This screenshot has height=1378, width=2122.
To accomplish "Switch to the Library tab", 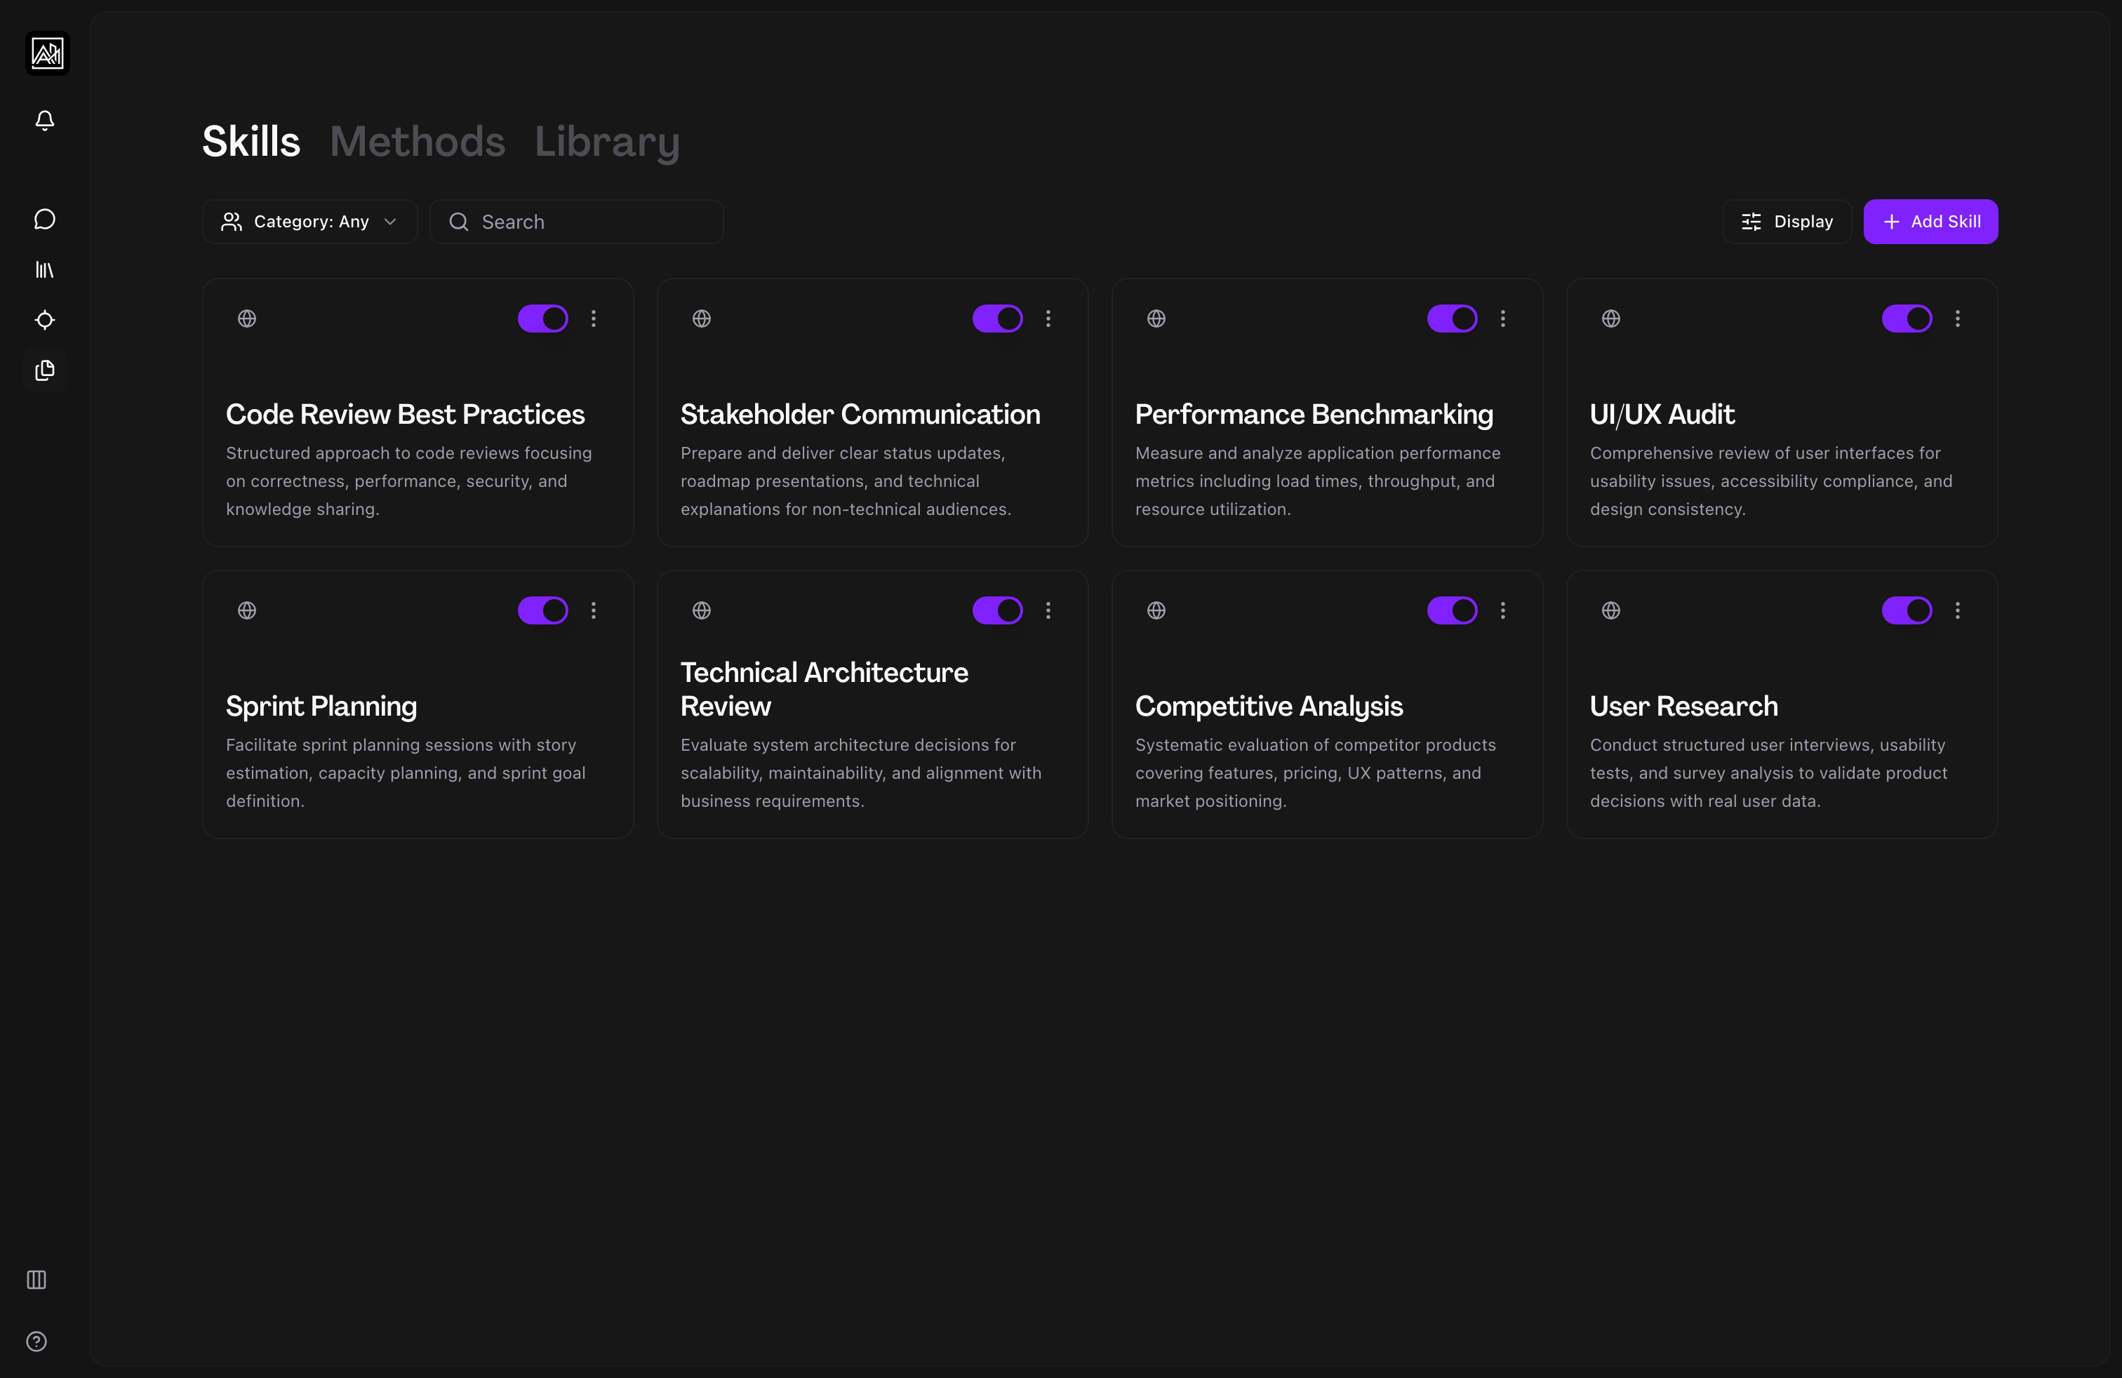I will tap(606, 142).
